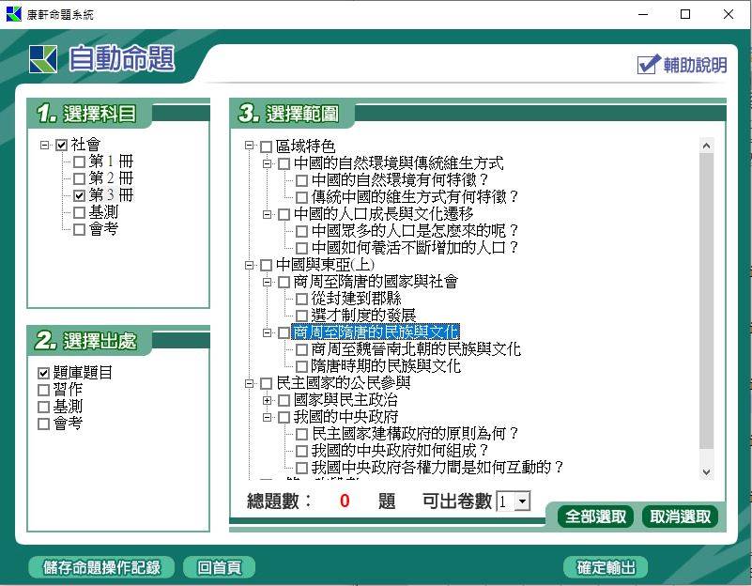
Task: Expand the 國家與民主政治 node
Action: pos(268,400)
